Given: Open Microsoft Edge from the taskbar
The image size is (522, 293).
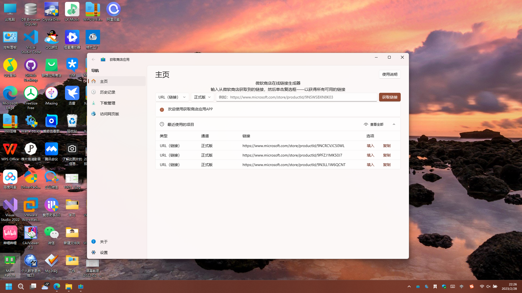Looking at the screenshot, I should pyautogui.click(x=57, y=286).
